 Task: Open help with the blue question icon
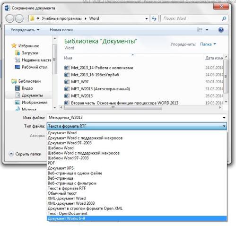click(x=221, y=30)
